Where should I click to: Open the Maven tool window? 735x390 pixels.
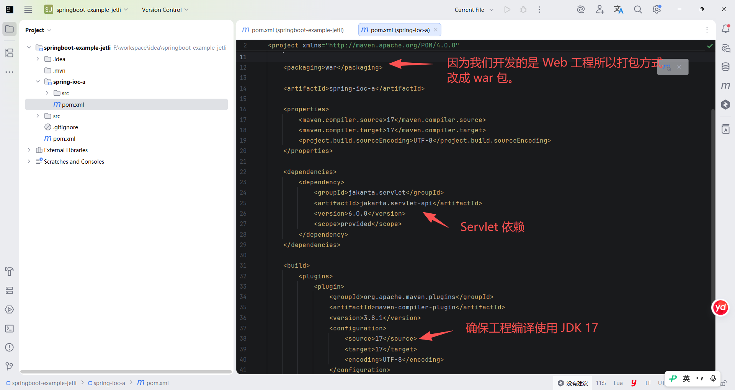725,86
